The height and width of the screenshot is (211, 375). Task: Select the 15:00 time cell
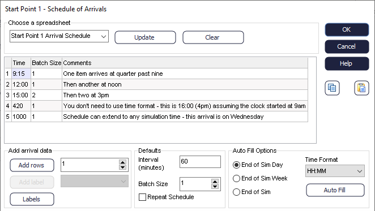tap(21, 95)
